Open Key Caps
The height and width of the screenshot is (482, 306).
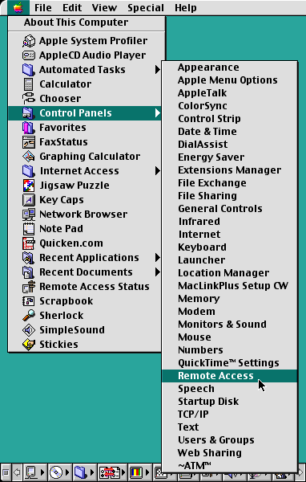[85, 199]
